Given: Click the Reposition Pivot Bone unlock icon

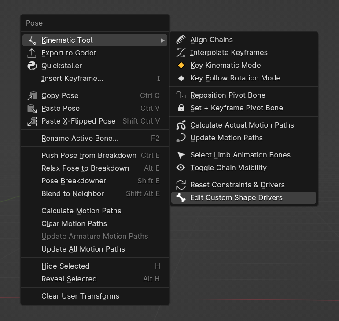Looking at the screenshot, I should coord(181,95).
